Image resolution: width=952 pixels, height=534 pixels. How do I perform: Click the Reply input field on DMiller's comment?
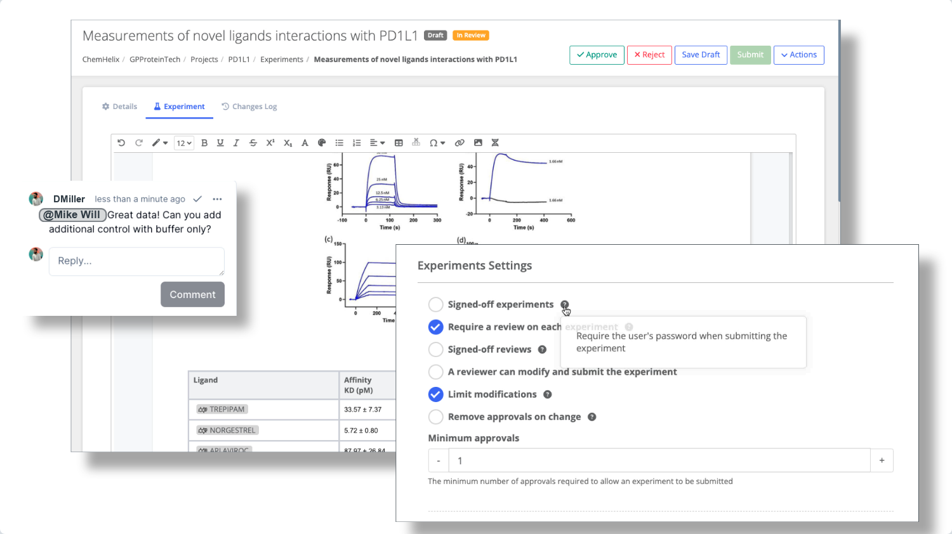tap(136, 261)
